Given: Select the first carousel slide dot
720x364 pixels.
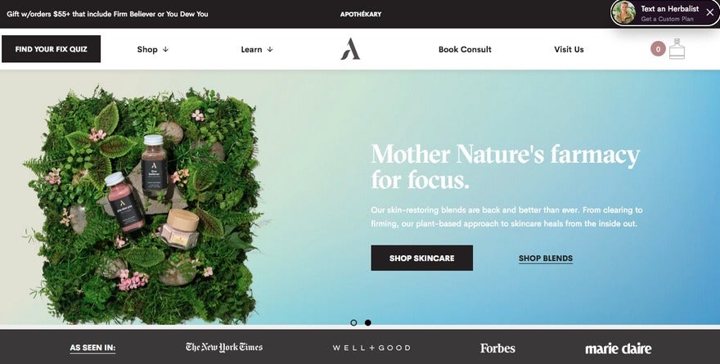Looking at the screenshot, I should tap(353, 322).
